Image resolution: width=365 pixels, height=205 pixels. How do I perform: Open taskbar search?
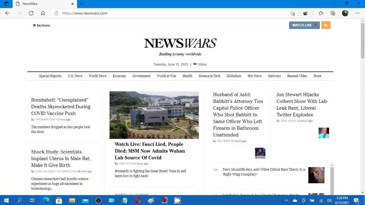[19, 200]
